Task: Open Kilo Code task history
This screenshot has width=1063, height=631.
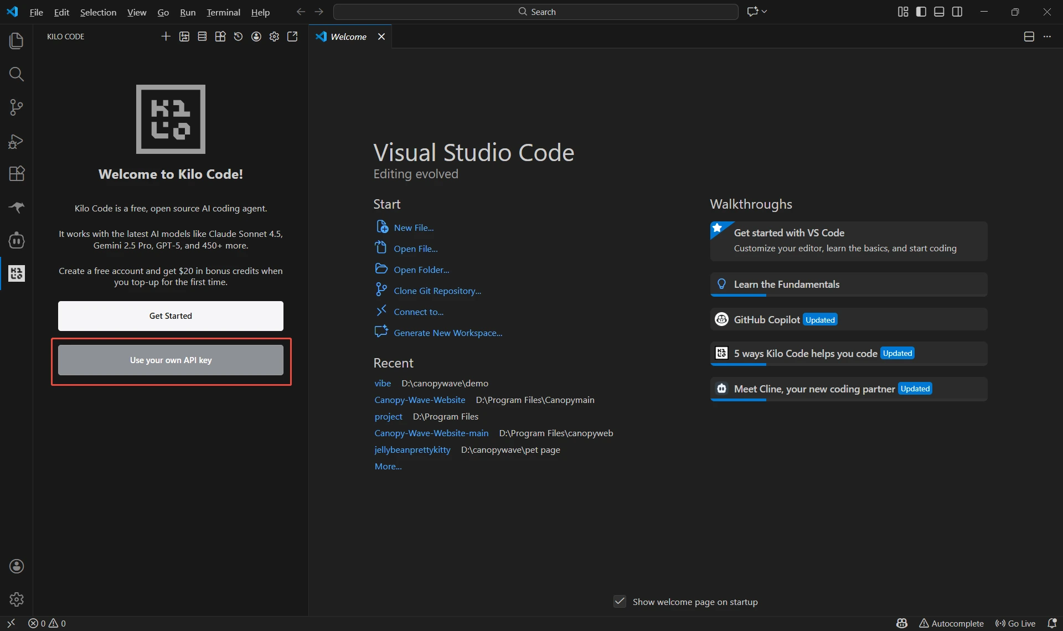Action: (x=238, y=37)
